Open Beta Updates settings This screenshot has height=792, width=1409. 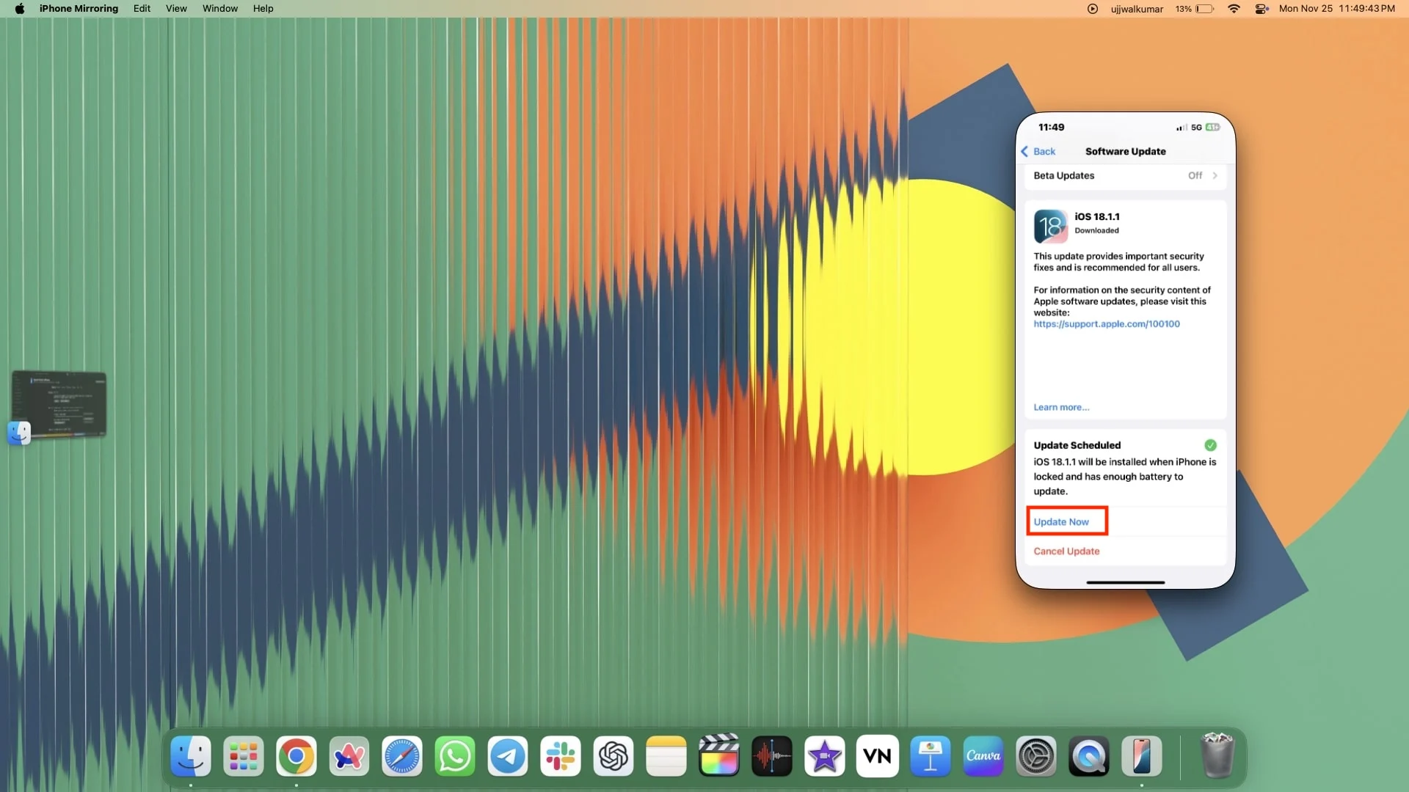(x=1126, y=175)
